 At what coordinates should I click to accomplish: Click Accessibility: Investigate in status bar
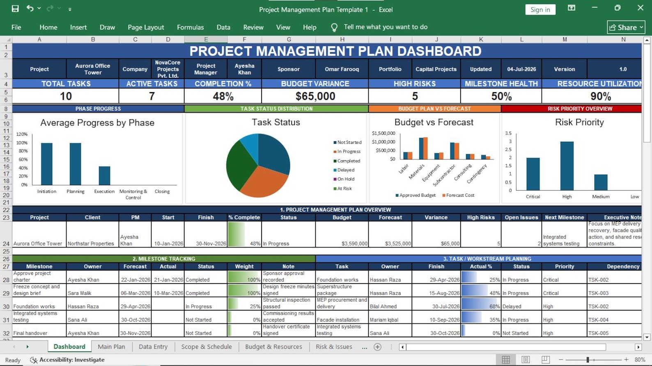click(x=67, y=360)
